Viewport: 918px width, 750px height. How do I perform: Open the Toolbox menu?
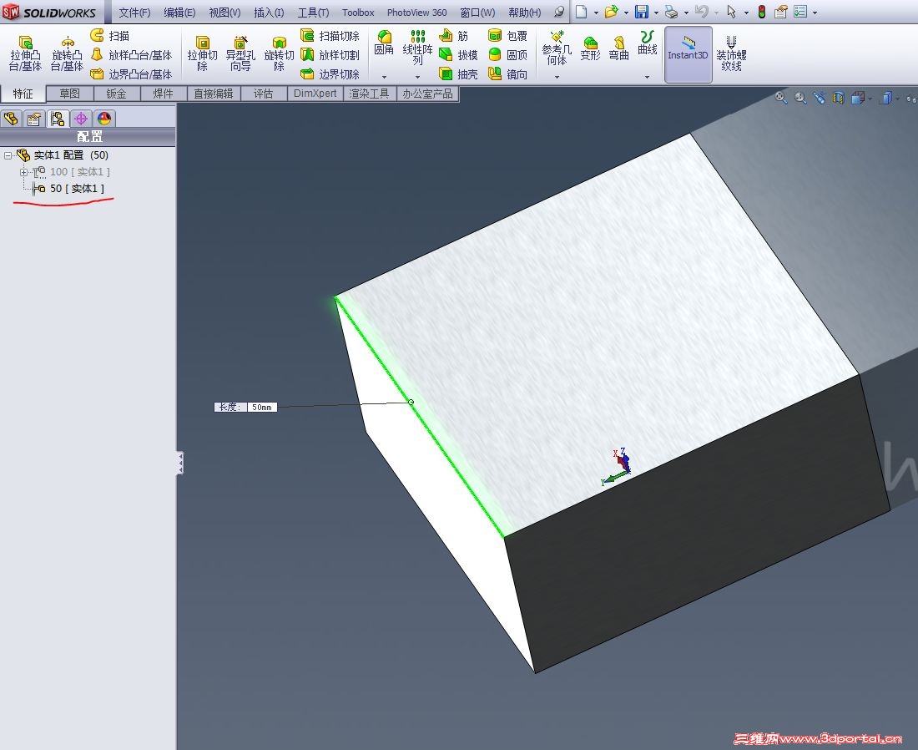point(358,13)
